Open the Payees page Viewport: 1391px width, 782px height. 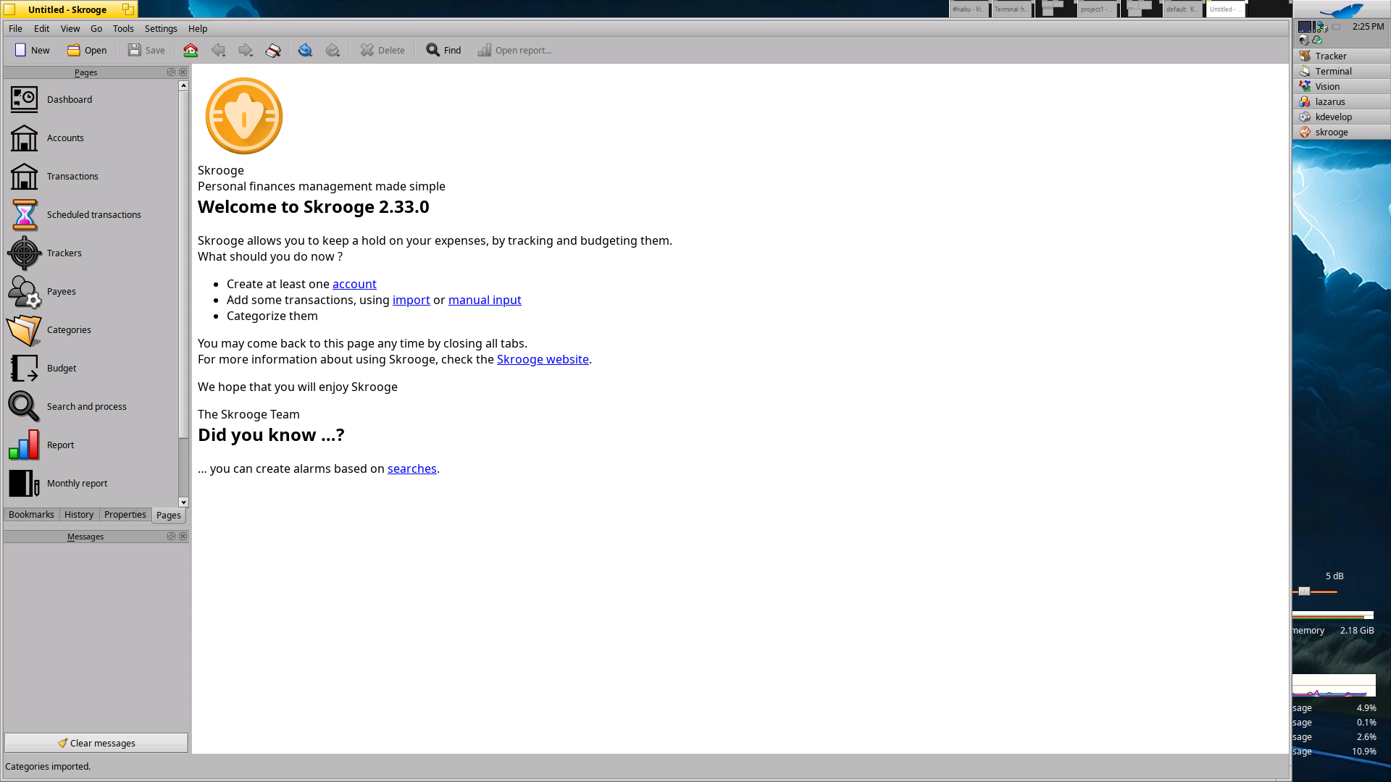(x=91, y=291)
